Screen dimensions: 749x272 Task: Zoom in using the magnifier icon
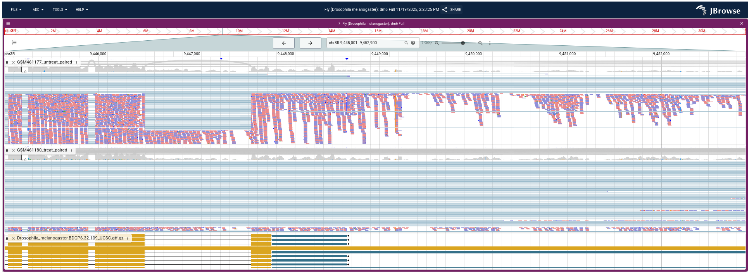(480, 43)
